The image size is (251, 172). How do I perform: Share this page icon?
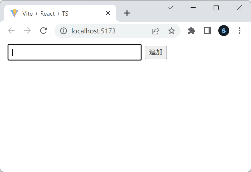[x=156, y=31]
